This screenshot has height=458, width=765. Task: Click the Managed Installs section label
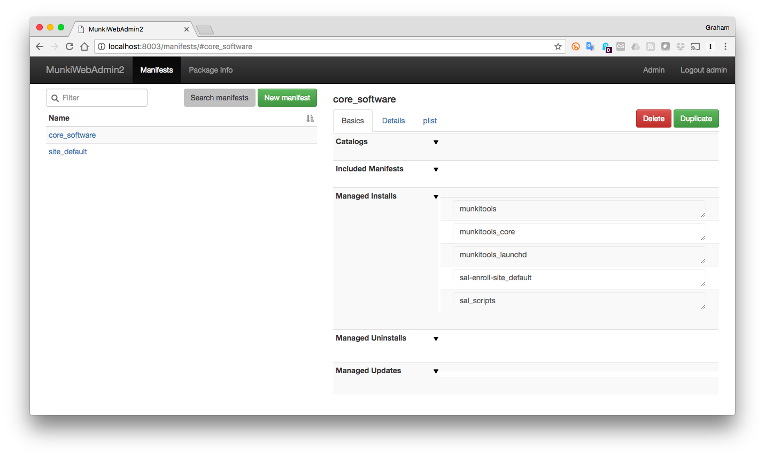tap(366, 196)
